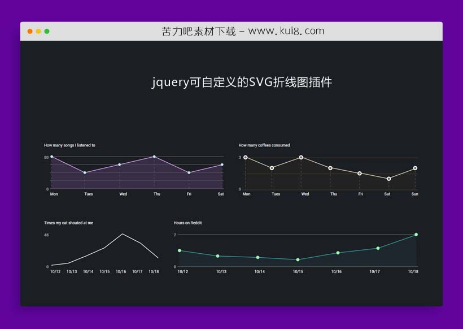Select the Saturday endpoint on songs chart
This screenshot has width=463, height=329.
click(x=222, y=164)
